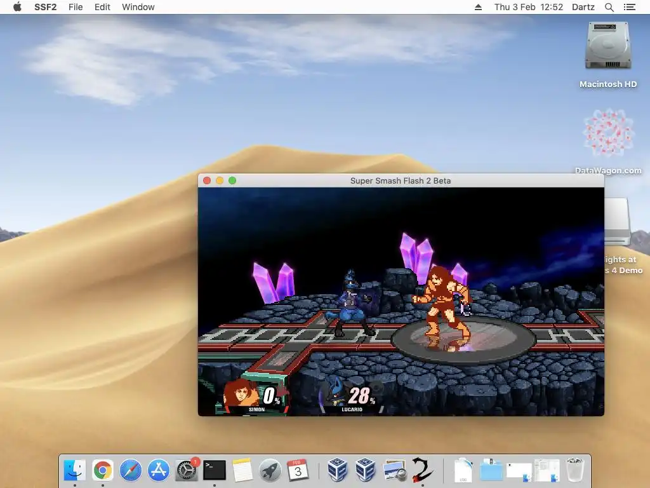This screenshot has width=650, height=488.
Task: Click the LUCARIO name label
Action: (x=352, y=410)
